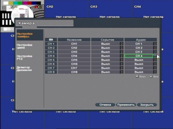Open Настройка цвета section

(x=25, y=46)
